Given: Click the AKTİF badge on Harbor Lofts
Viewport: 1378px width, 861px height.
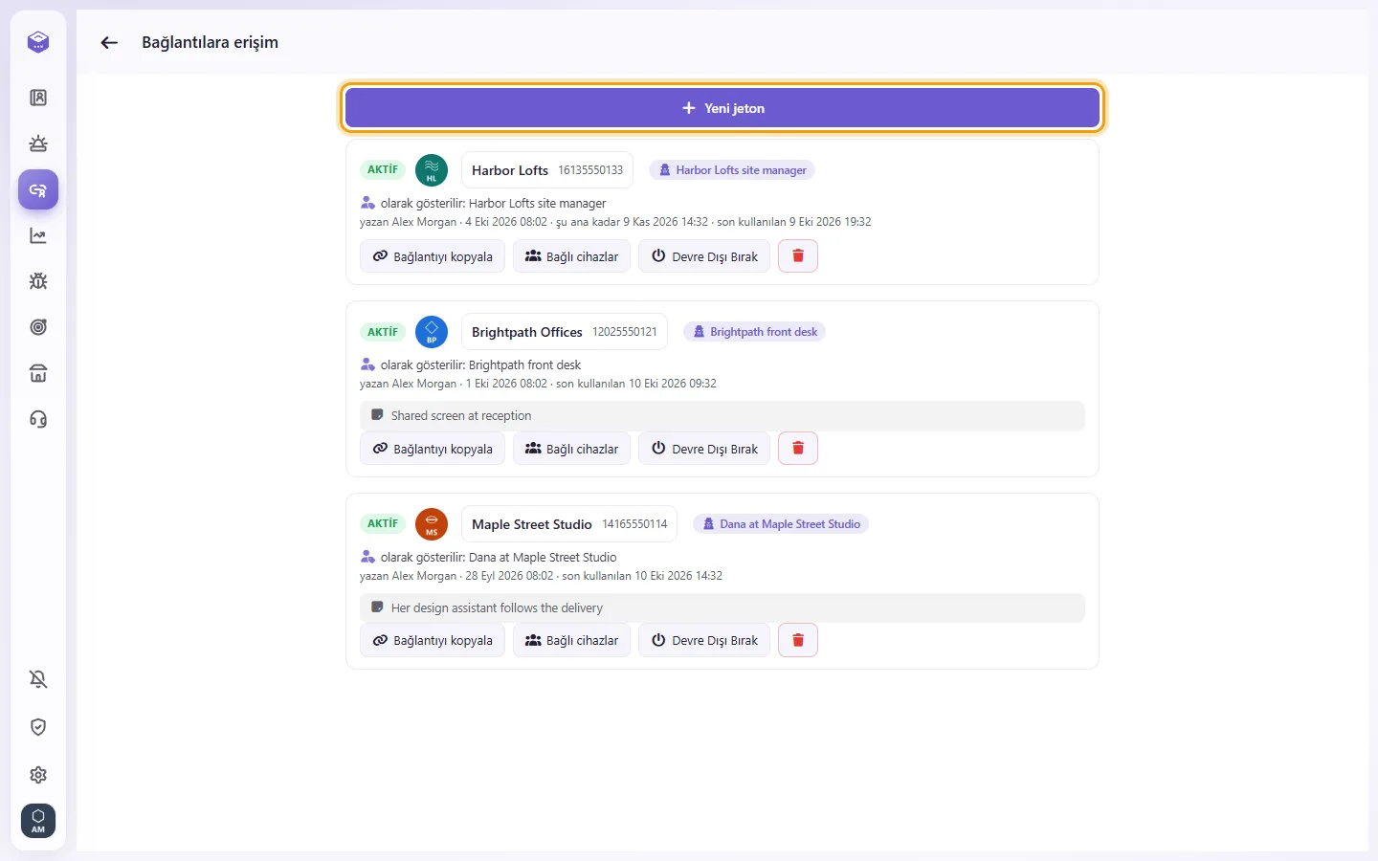Looking at the screenshot, I should [383, 170].
